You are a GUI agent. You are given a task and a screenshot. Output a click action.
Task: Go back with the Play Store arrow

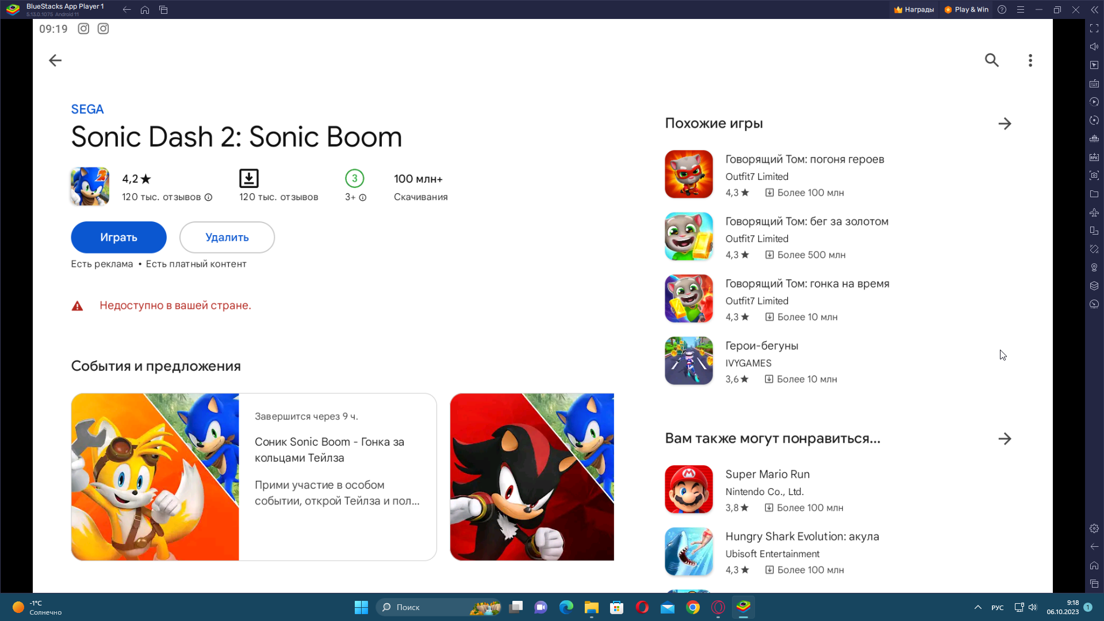tap(55, 60)
